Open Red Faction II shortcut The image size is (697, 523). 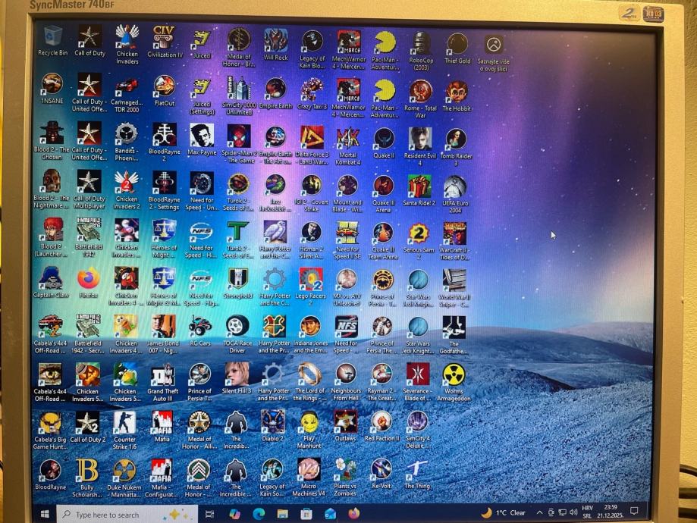point(381,426)
